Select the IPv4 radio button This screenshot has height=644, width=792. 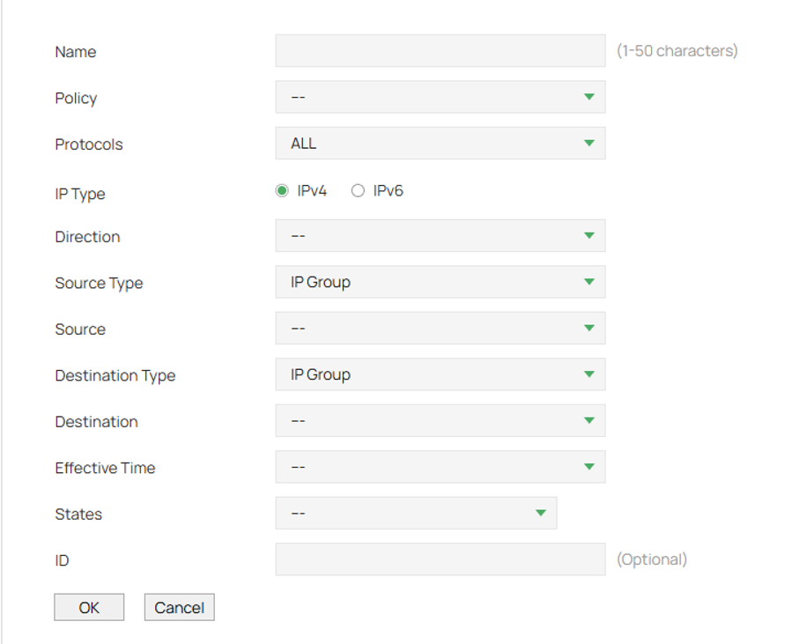click(282, 190)
